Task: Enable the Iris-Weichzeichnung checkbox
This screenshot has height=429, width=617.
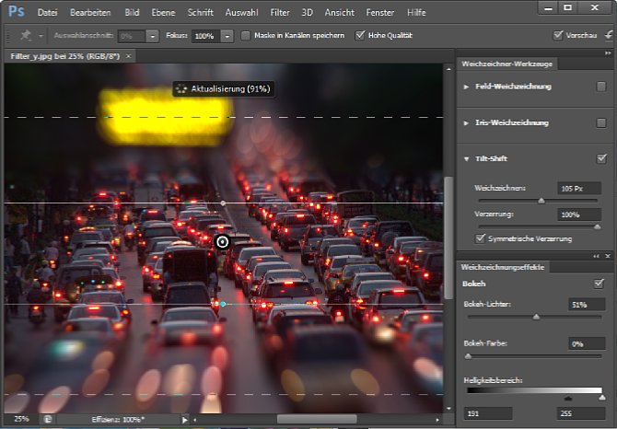Action: tap(600, 123)
